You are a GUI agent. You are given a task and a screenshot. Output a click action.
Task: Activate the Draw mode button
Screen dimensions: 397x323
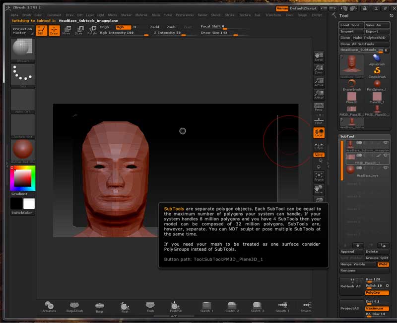pos(54,30)
